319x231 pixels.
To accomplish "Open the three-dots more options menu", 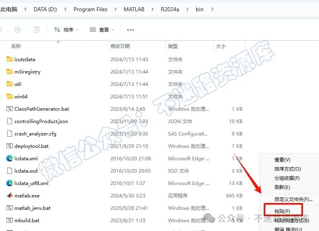I will (130, 30).
